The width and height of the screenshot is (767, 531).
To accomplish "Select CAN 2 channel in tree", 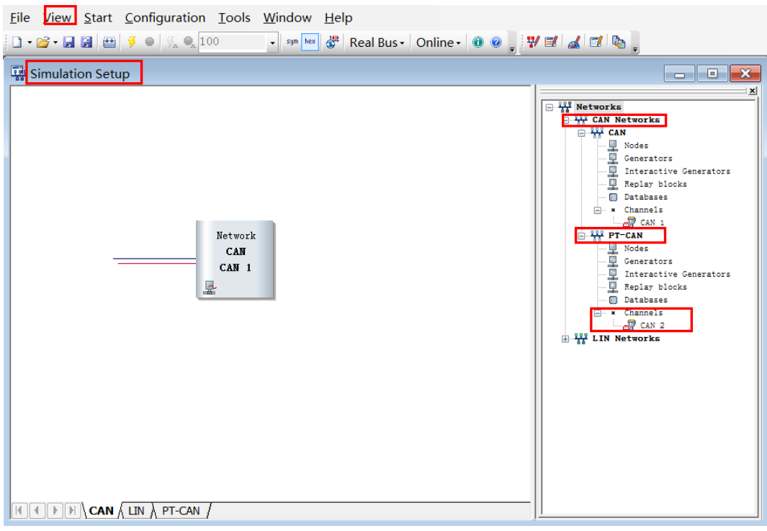I will tap(652, 326).
